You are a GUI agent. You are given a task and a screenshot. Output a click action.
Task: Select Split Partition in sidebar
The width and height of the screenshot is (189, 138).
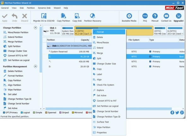12,46
